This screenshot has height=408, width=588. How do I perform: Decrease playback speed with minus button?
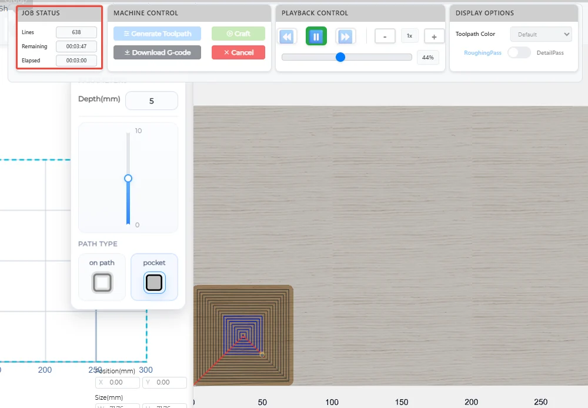coord(385,36)
